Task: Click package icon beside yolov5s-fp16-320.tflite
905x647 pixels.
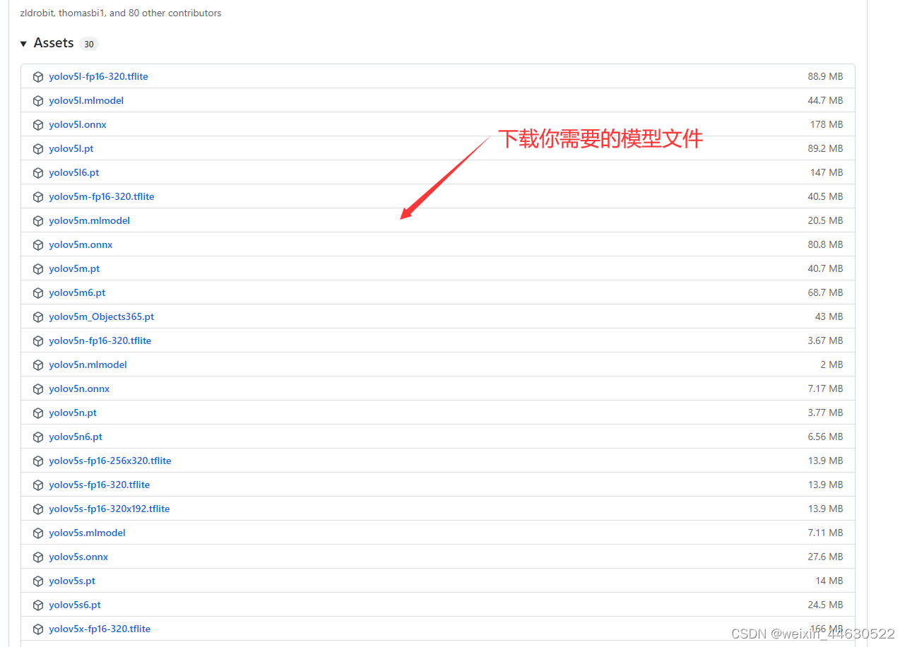Action: pyautogui.click(x=38, y=485)
